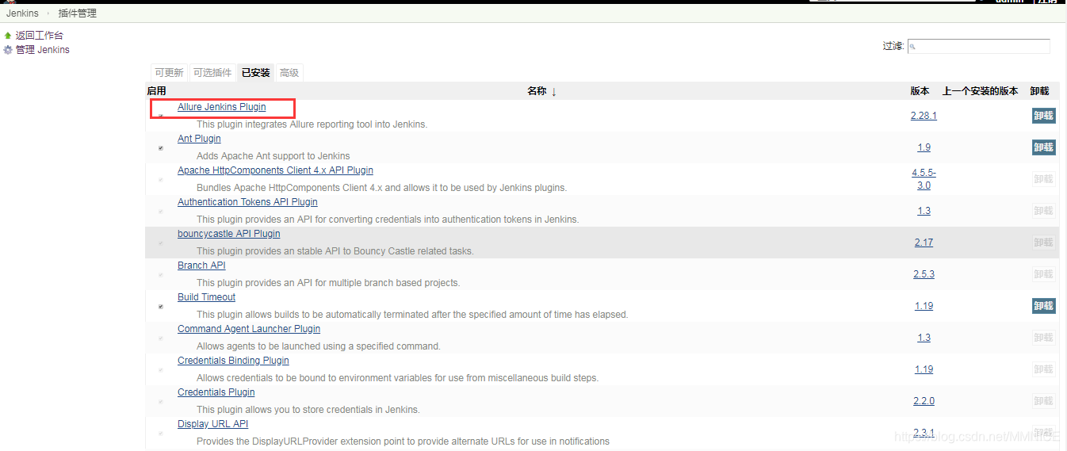Toggle the Branch API enable checkbox
Screen dimensions: 1067x451
coord(161,274)
